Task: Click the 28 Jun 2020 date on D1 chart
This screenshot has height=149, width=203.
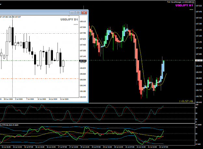Action: click(8, 99)
